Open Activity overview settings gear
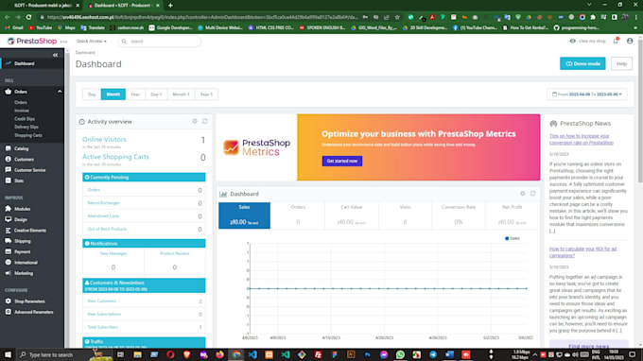 click(195, 121)
